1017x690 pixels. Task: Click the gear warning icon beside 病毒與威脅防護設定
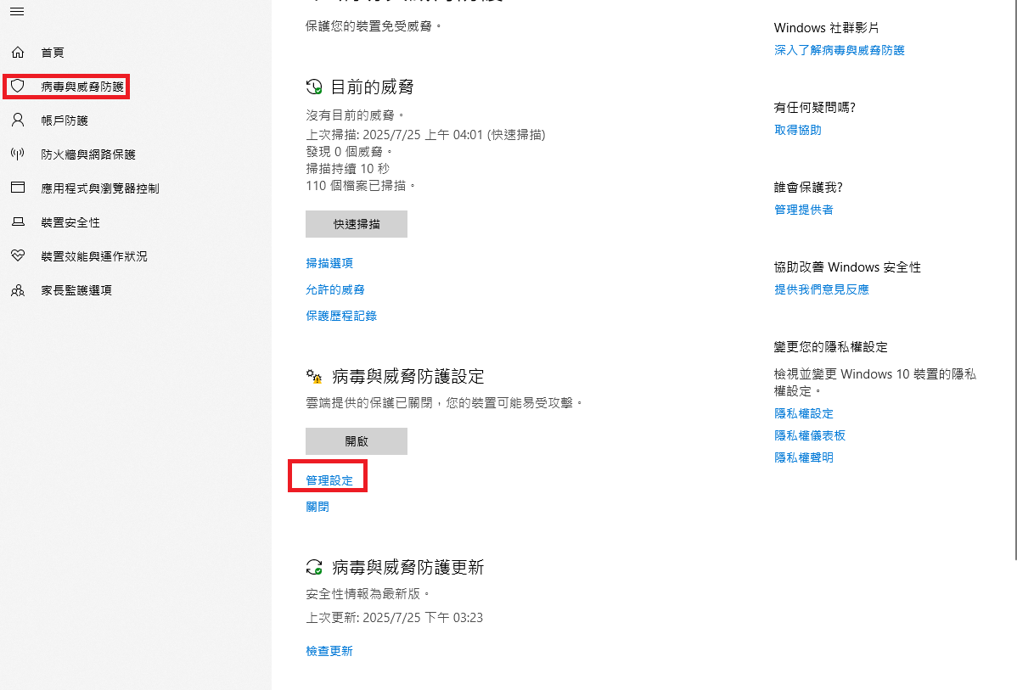314,376
